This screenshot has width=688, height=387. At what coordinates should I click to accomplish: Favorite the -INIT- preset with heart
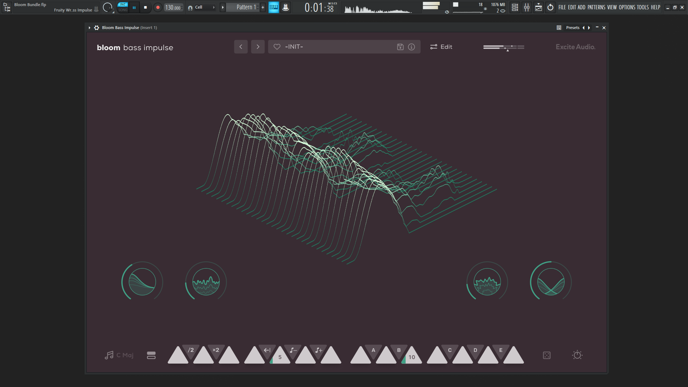pos(277,47)
